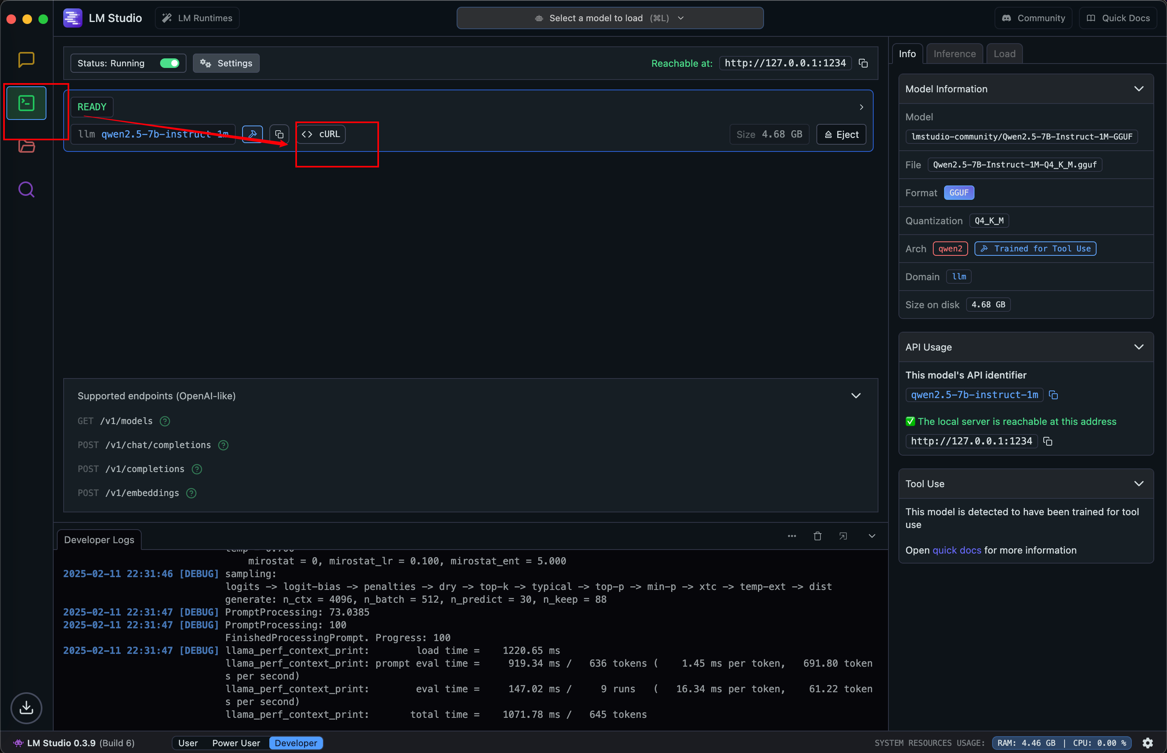1167x753 pixels.
Task: Click the qwen2 architecture badge
Action: tap(950, 248)
